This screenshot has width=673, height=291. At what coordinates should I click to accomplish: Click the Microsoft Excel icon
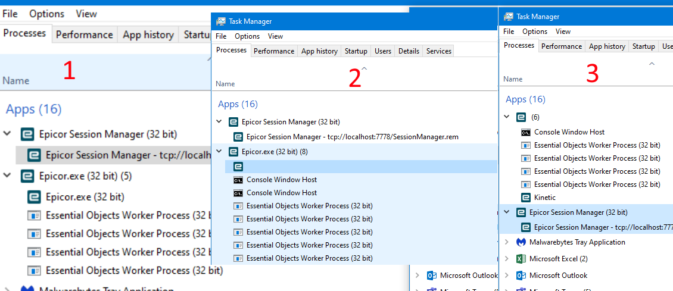pos(521,259)
